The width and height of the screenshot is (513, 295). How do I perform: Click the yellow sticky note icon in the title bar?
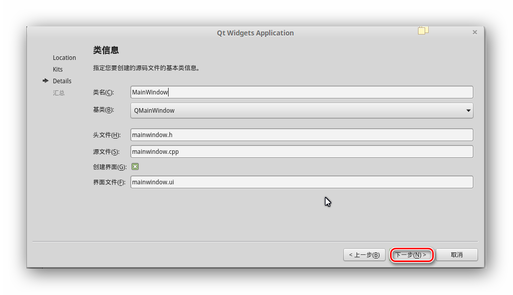pyautogui.click(x=423, y=30)
